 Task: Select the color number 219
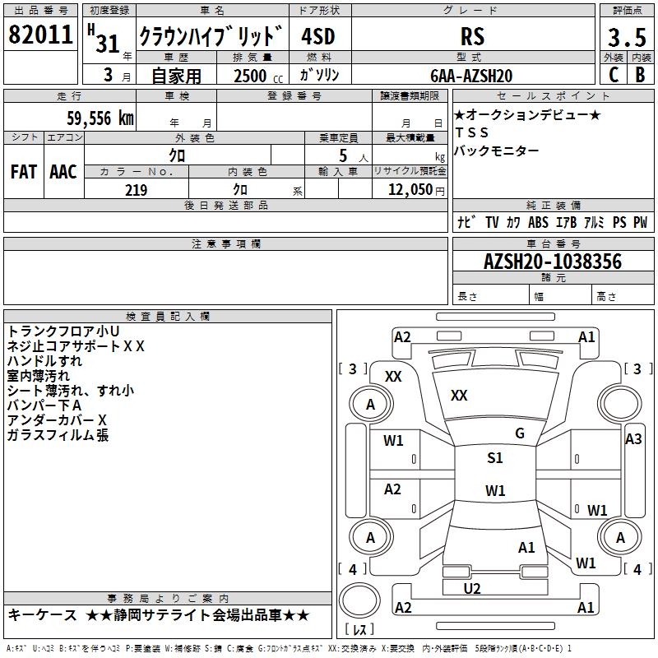tap(136, 190)
